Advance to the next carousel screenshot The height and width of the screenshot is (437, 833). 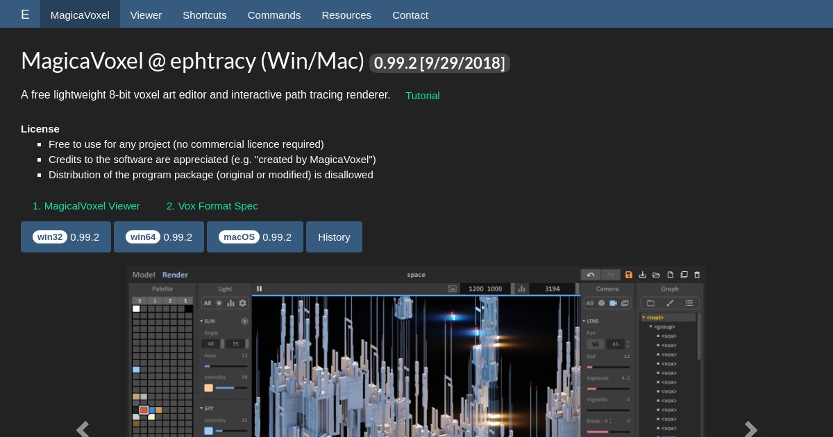point(750,429)
